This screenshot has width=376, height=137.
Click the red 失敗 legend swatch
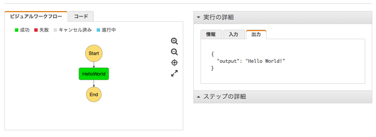click(36, 30)
